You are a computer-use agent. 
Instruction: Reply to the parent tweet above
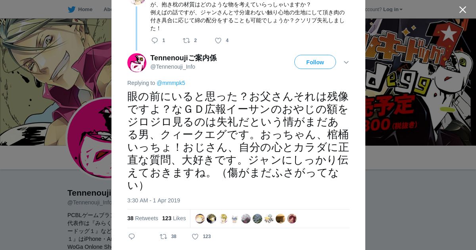(155, 40)
